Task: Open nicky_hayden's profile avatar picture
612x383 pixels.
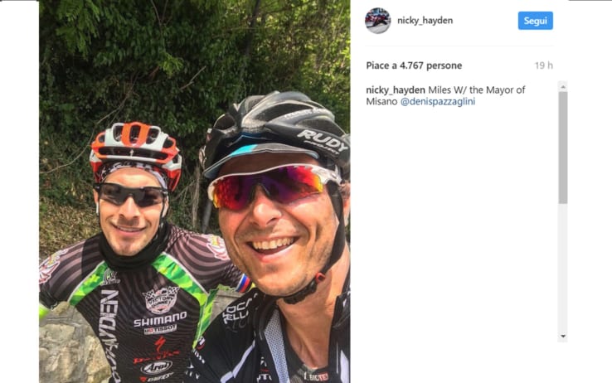Action: pos(377,21)
